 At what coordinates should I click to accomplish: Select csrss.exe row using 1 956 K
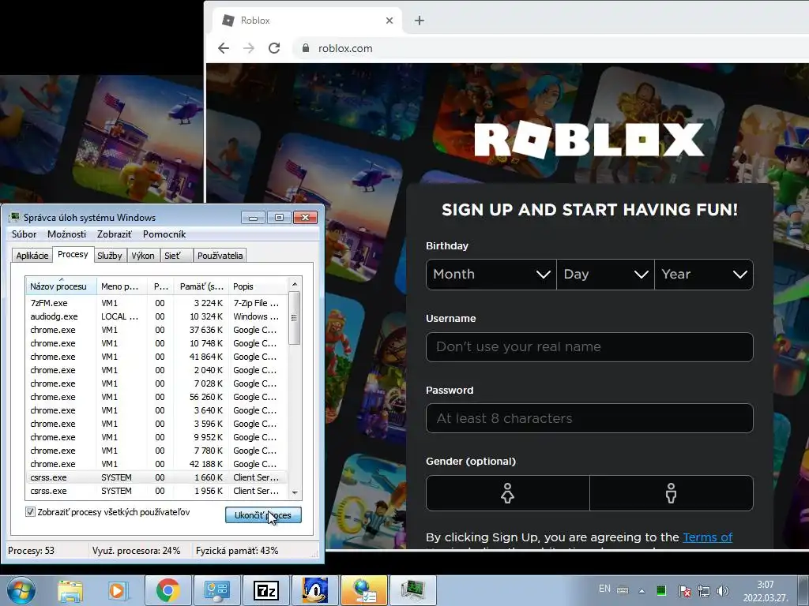pyautogui.click(x=156, y=491)
